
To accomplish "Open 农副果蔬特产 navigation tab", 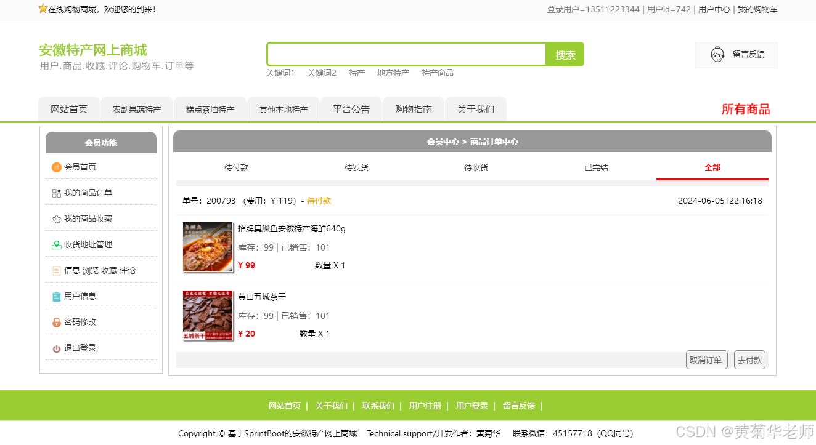I will coord(137,109).
